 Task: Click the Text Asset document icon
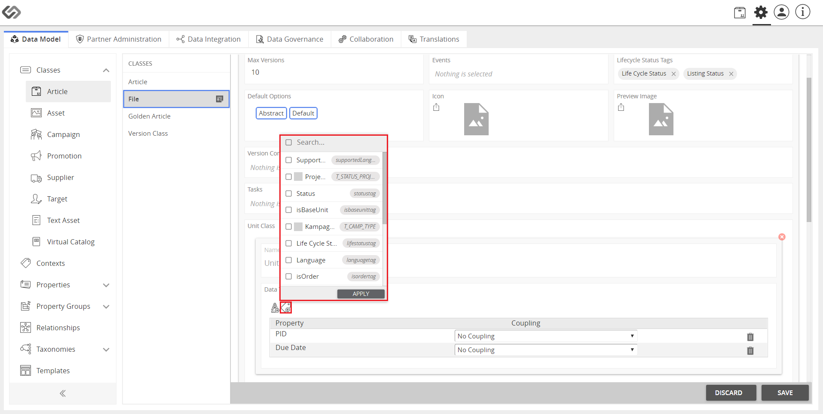point(37,220)
